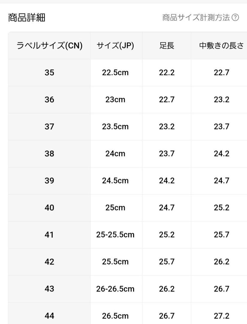Choose the size 38 label cell
The height and width of the screenshot is (324, 247).
click(49, 154)
